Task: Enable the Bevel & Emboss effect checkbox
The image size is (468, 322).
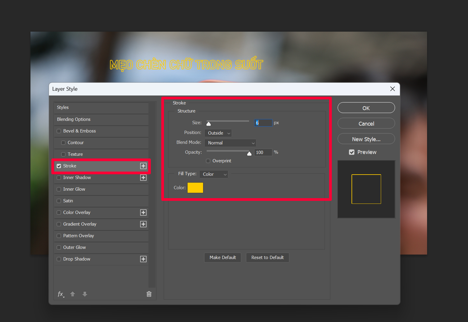Action: 59,131
